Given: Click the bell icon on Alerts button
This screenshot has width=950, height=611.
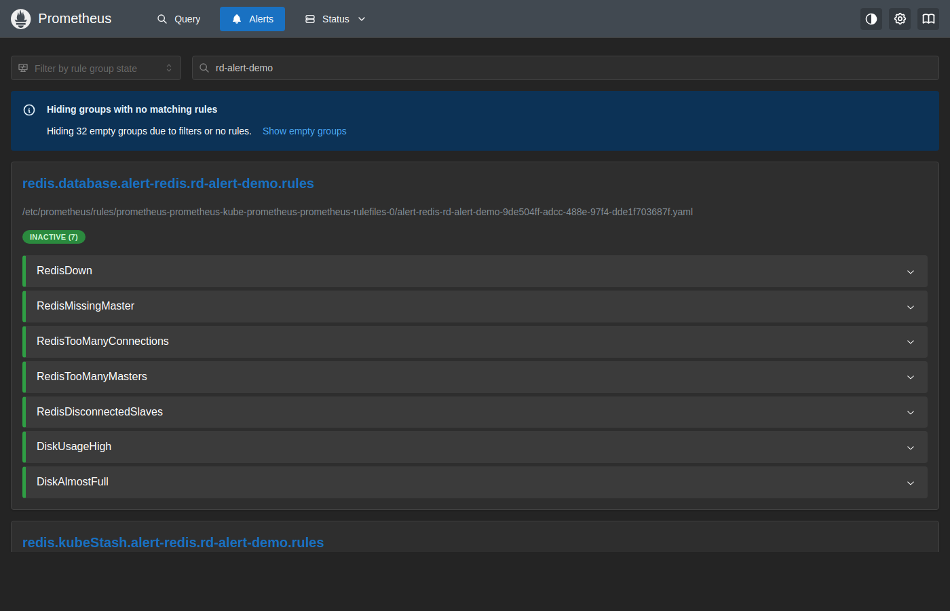Looking at the screenshot, I should (237, 19).
